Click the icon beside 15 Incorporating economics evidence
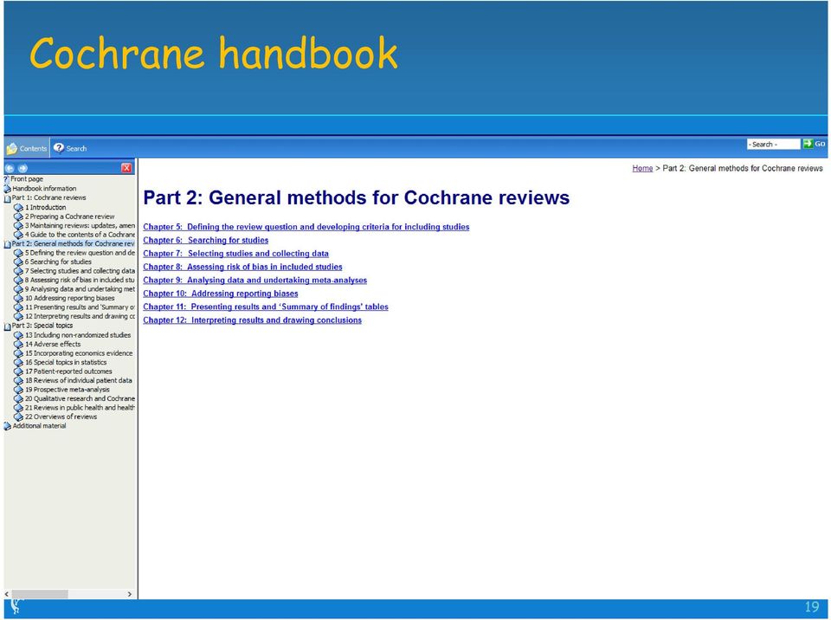This screenshot has height=620, width=831. 18,353
